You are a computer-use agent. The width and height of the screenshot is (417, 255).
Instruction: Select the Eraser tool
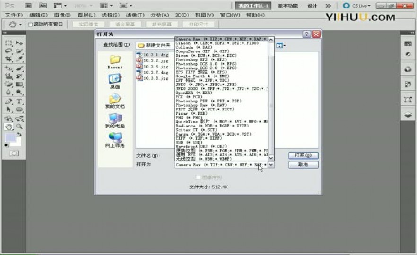[9, 84]
